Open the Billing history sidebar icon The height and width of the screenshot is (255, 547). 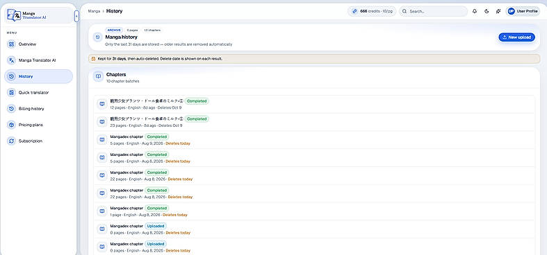[x=12, y=109]
